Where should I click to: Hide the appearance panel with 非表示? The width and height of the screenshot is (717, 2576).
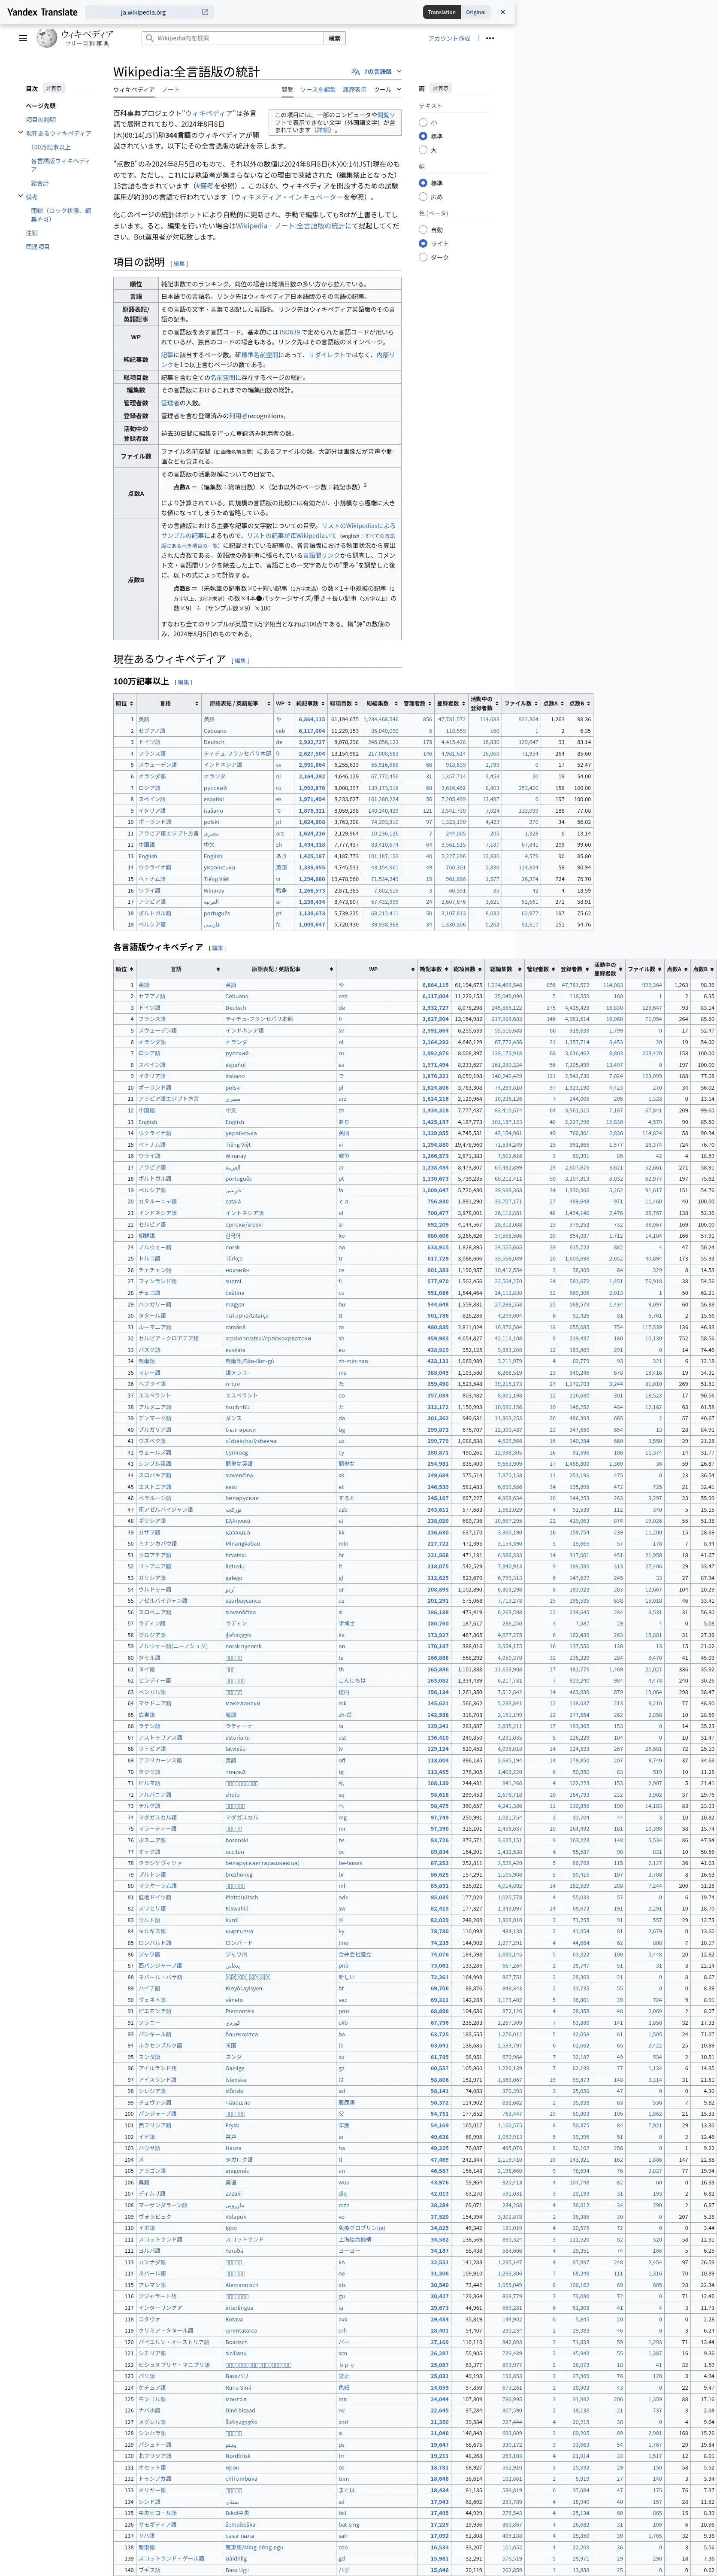(x=441, y=88)
